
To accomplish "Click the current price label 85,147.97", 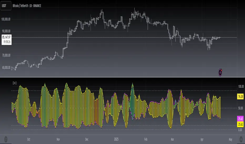I will [x=6, y=37].
